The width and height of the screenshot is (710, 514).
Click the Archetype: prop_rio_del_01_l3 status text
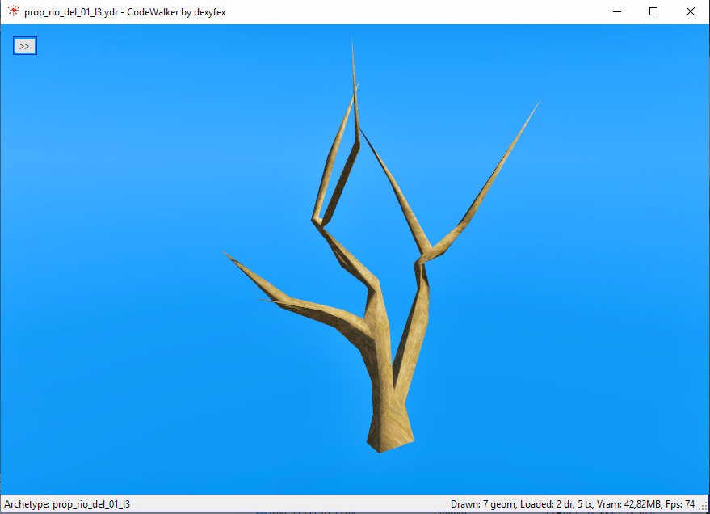tap(67, 504)
